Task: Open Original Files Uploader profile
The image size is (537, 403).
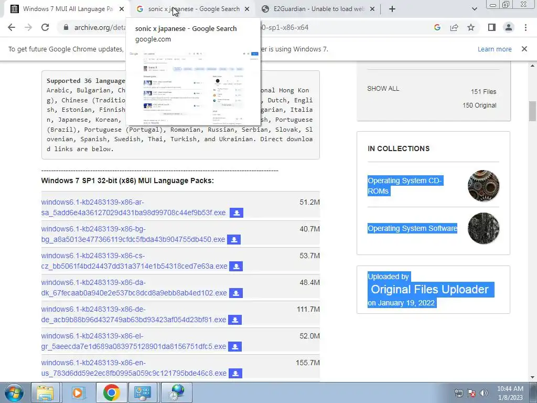Action: pyautogui.click(x=430, y=289)
